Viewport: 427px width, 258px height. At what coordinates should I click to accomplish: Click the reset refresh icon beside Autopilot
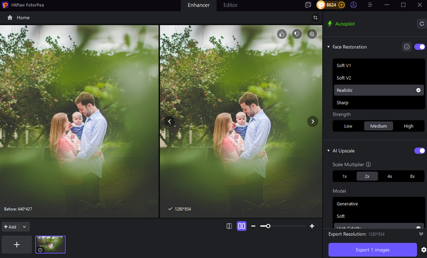point(421,24)
